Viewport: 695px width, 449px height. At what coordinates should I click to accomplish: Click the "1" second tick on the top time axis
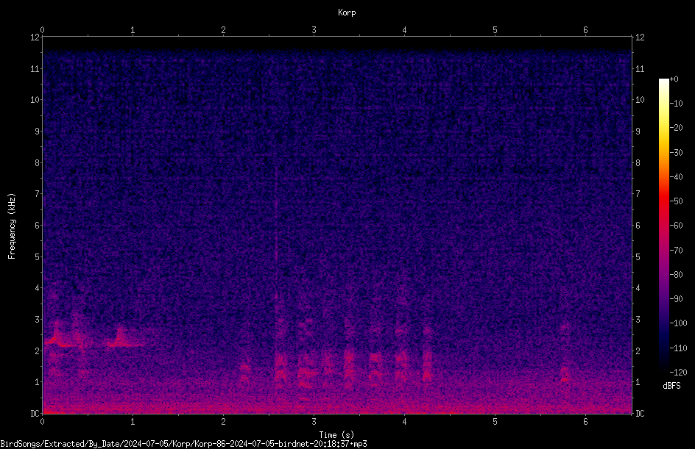[133, 30]
